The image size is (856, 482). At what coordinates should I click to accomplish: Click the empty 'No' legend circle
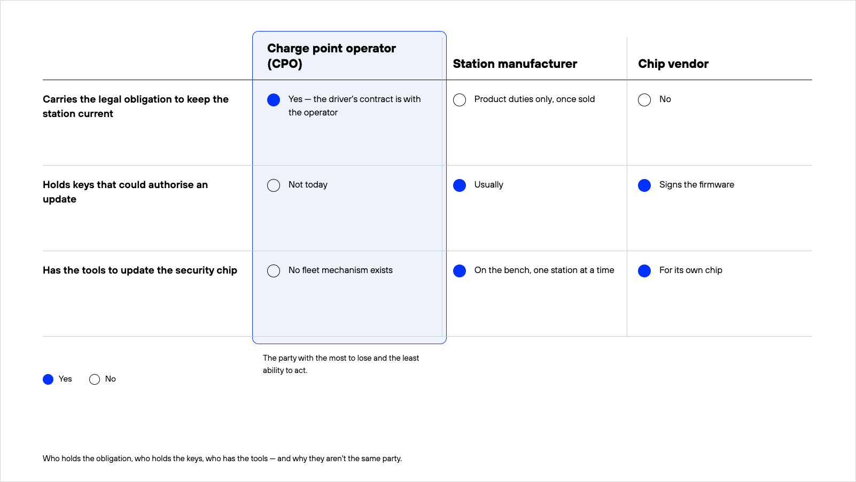point(95,379)
